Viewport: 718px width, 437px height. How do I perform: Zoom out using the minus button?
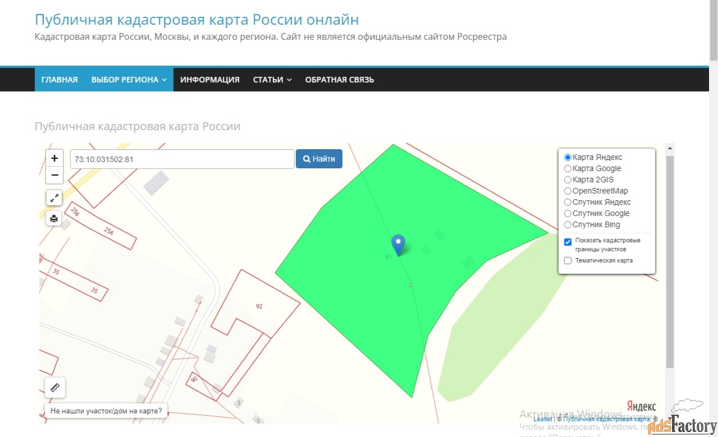click(x=54, y=175)
